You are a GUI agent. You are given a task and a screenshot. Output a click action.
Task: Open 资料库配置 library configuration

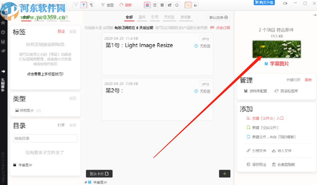(x=256, y=91)
